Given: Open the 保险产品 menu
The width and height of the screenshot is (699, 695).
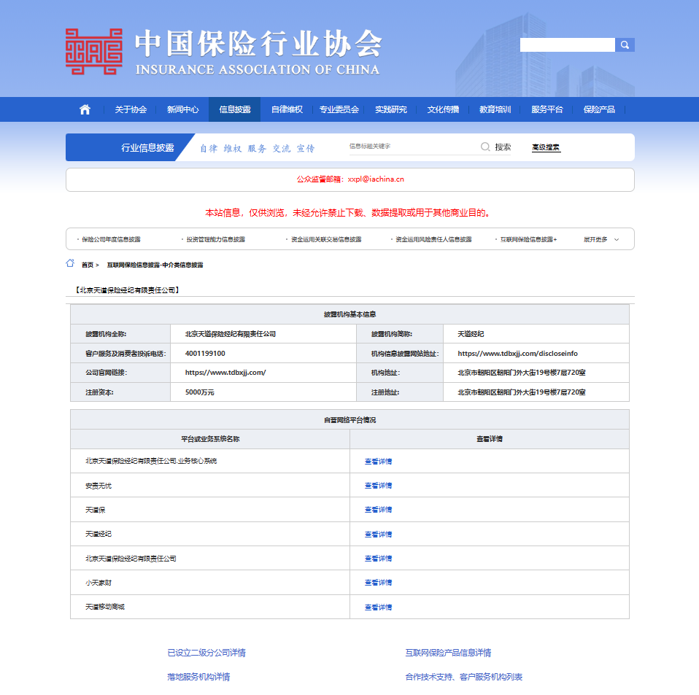Looking at the screenshot, I should tap(599, 109).
